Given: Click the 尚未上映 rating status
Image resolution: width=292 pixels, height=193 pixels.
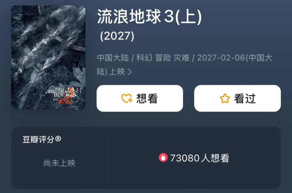Looking at the screenshot, I should [59, 163].
